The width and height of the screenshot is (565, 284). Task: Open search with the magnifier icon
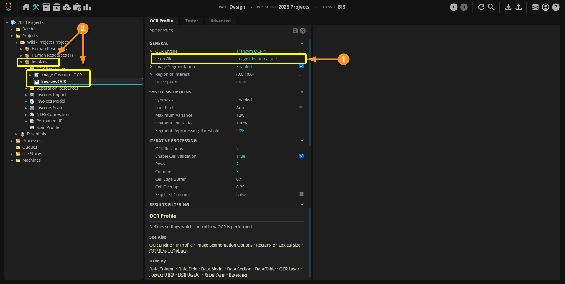(491, 7)
